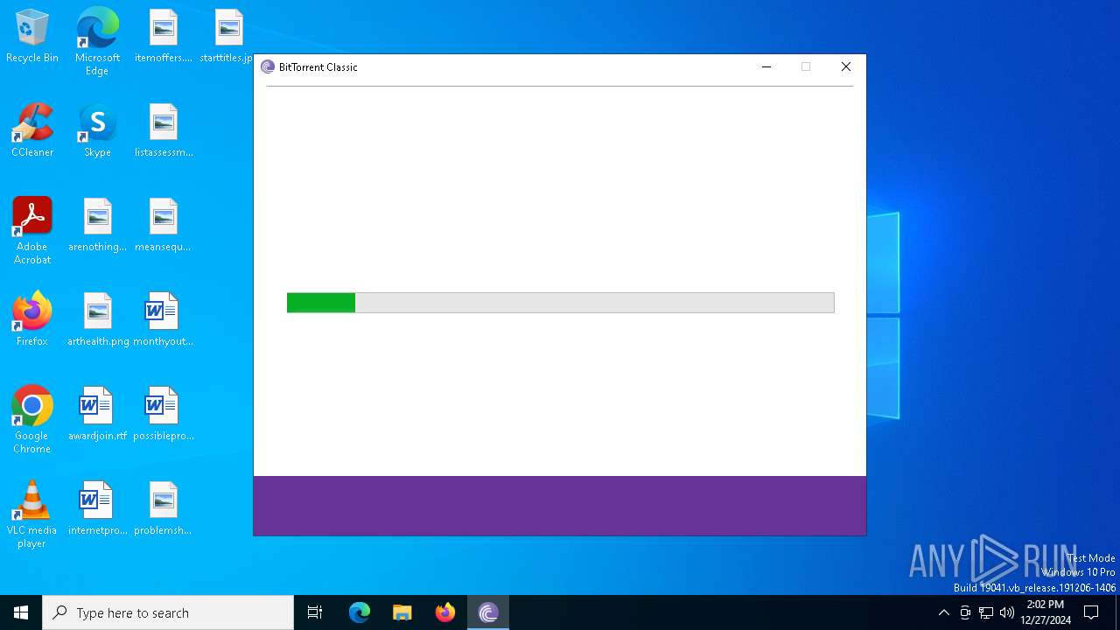Select the monthyout Word document

tap(164, 319)
